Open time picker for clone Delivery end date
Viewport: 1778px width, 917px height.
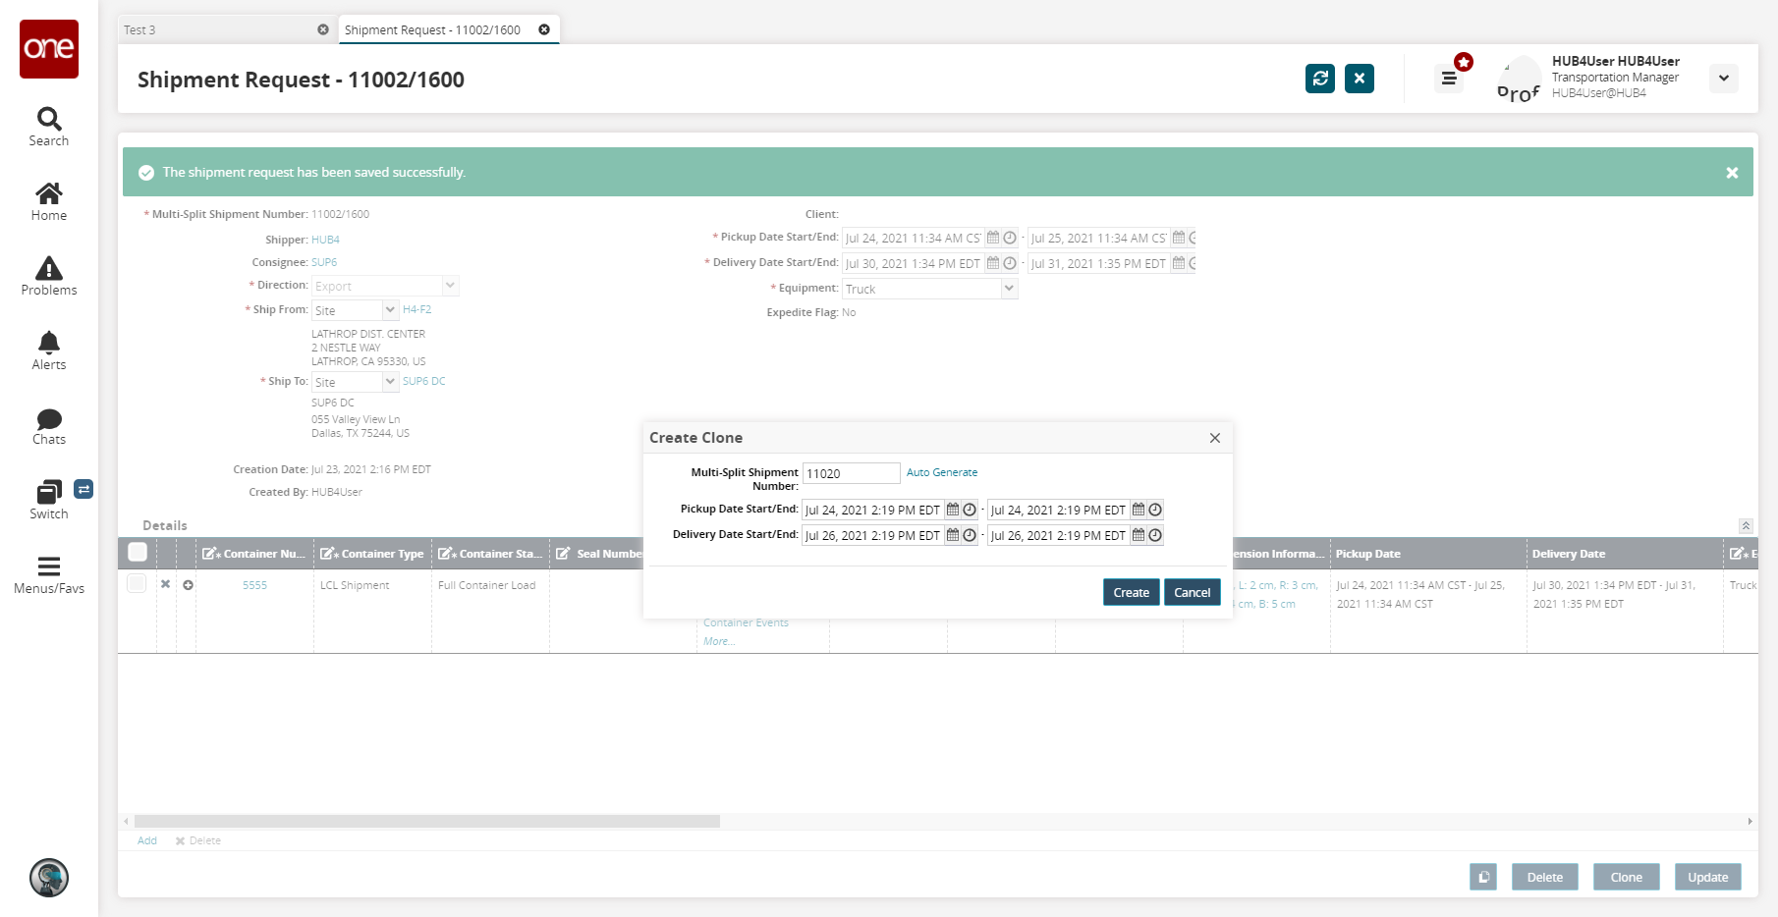[1155, 535]
